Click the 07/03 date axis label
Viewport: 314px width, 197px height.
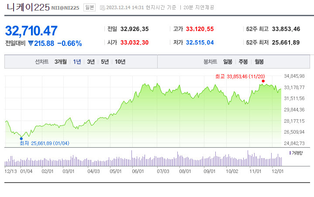163,171
